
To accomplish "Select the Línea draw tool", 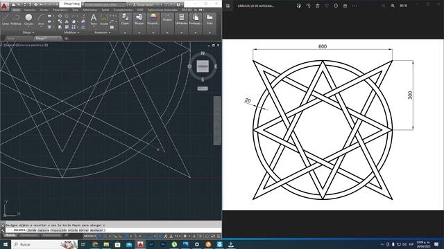I will [x=6, y=19].
